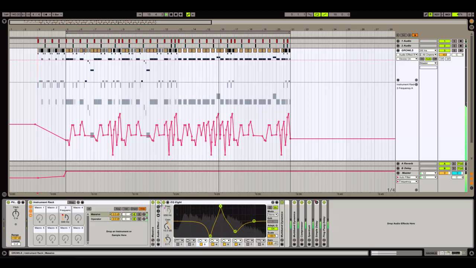Click the GROWLS track volume field
Image resolution: width=476 pixels, height=268 pixels.
tap(444, 55)
